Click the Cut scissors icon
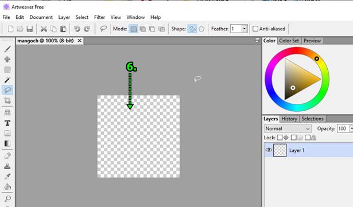Image resolution: width=353 pixels, height=207 pixels. coord(44,29)
